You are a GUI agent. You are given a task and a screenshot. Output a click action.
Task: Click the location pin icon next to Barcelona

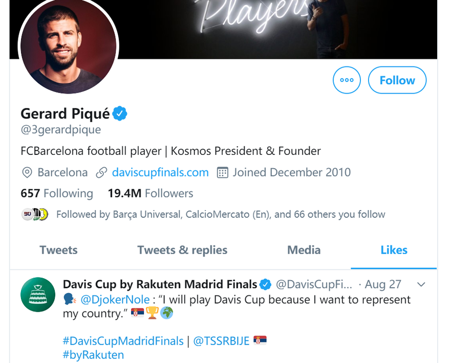pyautogui.click(x=27, y=173)
